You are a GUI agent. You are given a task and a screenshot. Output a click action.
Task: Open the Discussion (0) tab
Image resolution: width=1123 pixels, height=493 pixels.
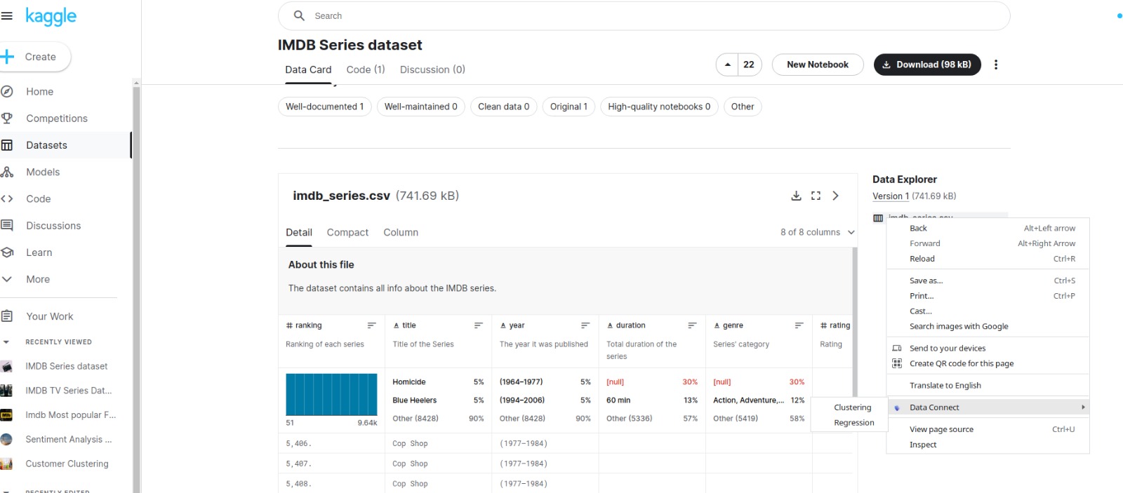pyautogui.click(x=432, y=69)
